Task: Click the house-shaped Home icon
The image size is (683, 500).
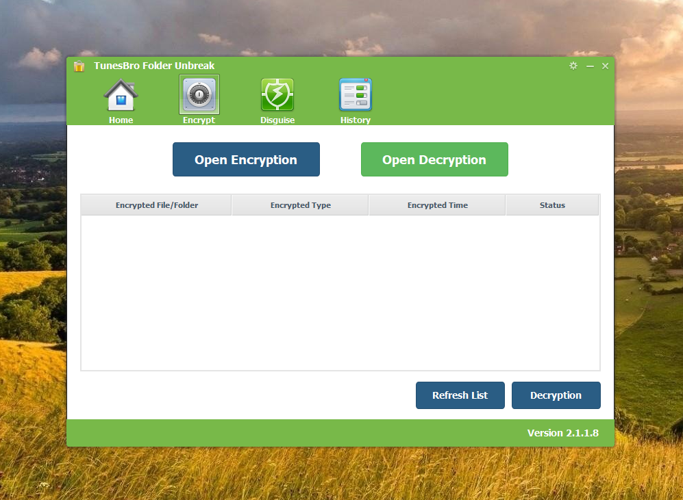Action: point(121,95)
